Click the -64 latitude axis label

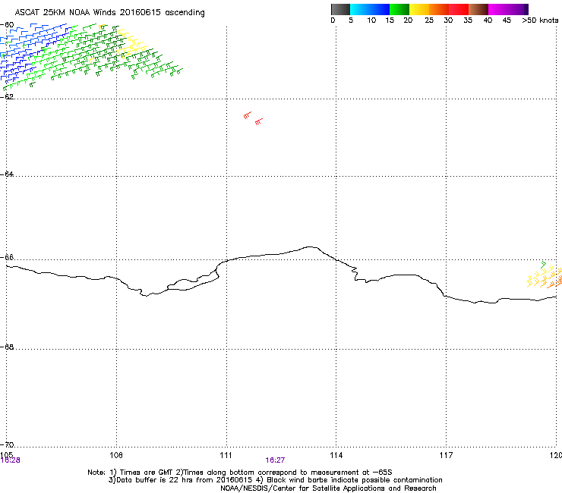[x=7, y=174]
